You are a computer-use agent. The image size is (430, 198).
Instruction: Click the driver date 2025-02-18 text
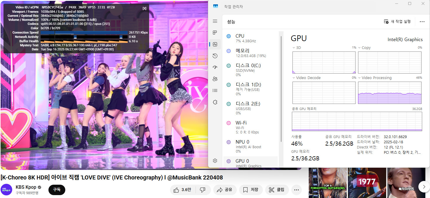393,142
